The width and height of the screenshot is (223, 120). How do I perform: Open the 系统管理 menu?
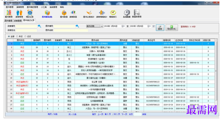[53, 7]
